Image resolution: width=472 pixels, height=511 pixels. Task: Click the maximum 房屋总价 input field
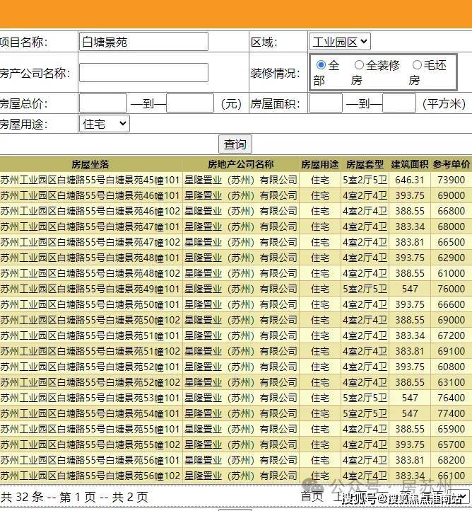click(x=190, y=103)
